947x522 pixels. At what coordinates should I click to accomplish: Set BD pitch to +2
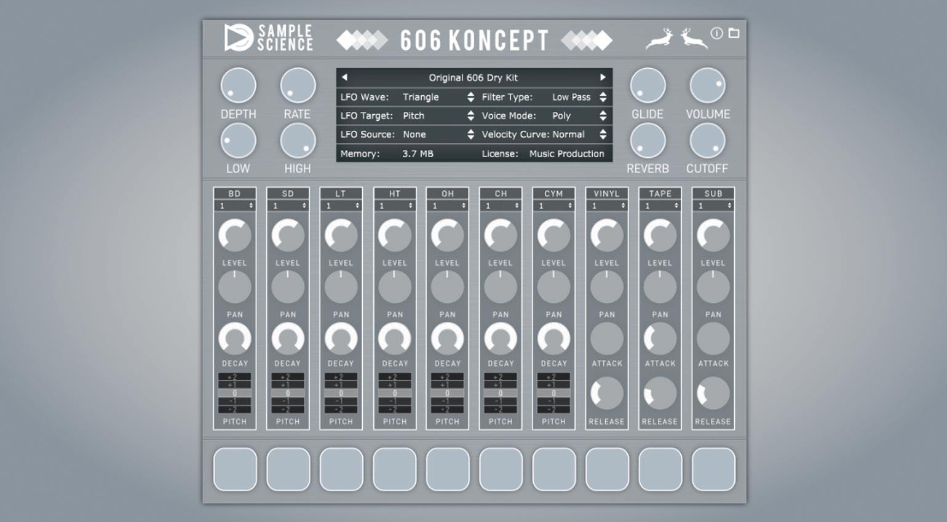tap(235, 376)
